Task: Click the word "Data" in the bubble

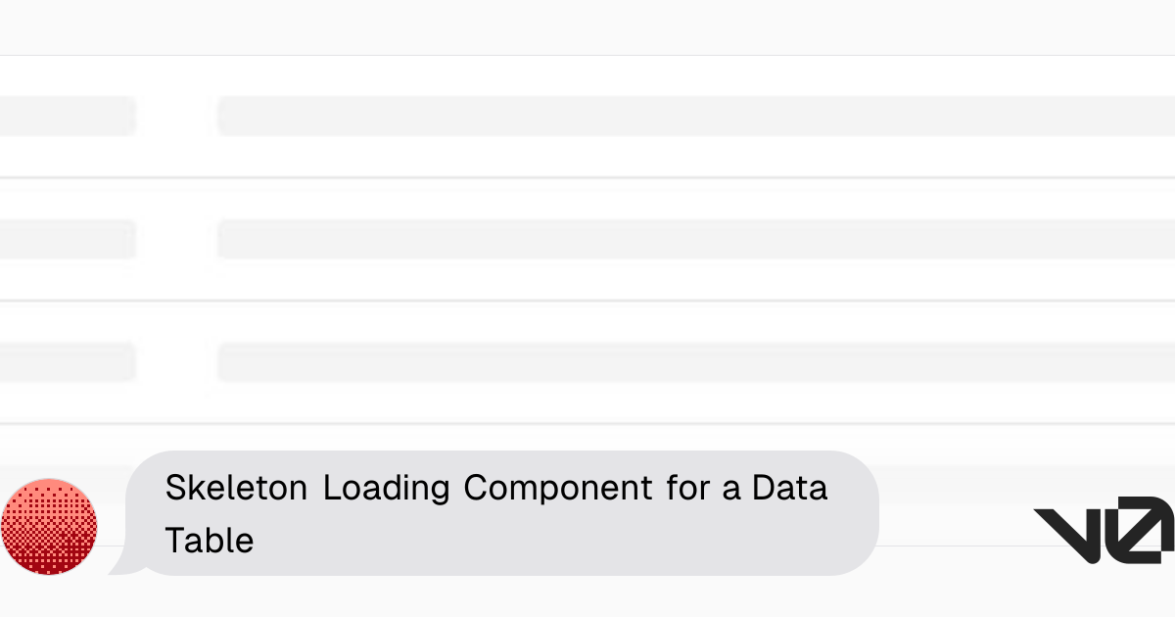Action: 789,488
